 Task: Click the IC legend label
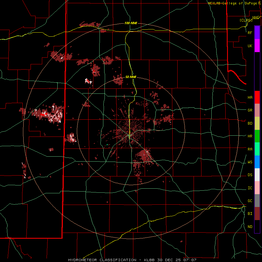tap(250, 188)
